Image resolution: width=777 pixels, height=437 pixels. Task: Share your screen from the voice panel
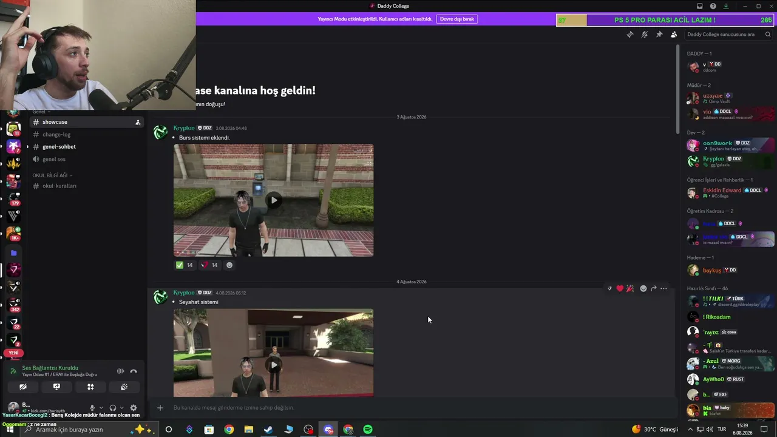[56, 387]
